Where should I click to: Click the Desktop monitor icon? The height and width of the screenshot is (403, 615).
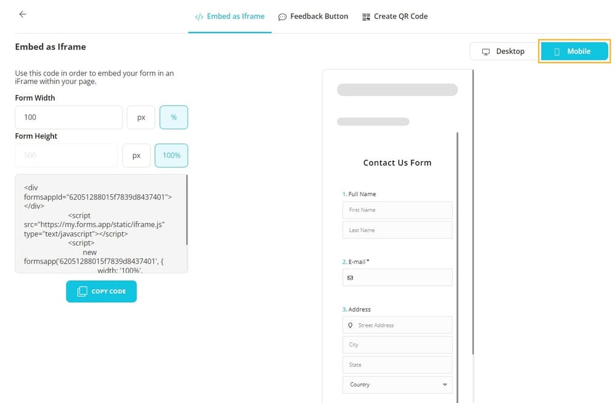tap(486, 52)
